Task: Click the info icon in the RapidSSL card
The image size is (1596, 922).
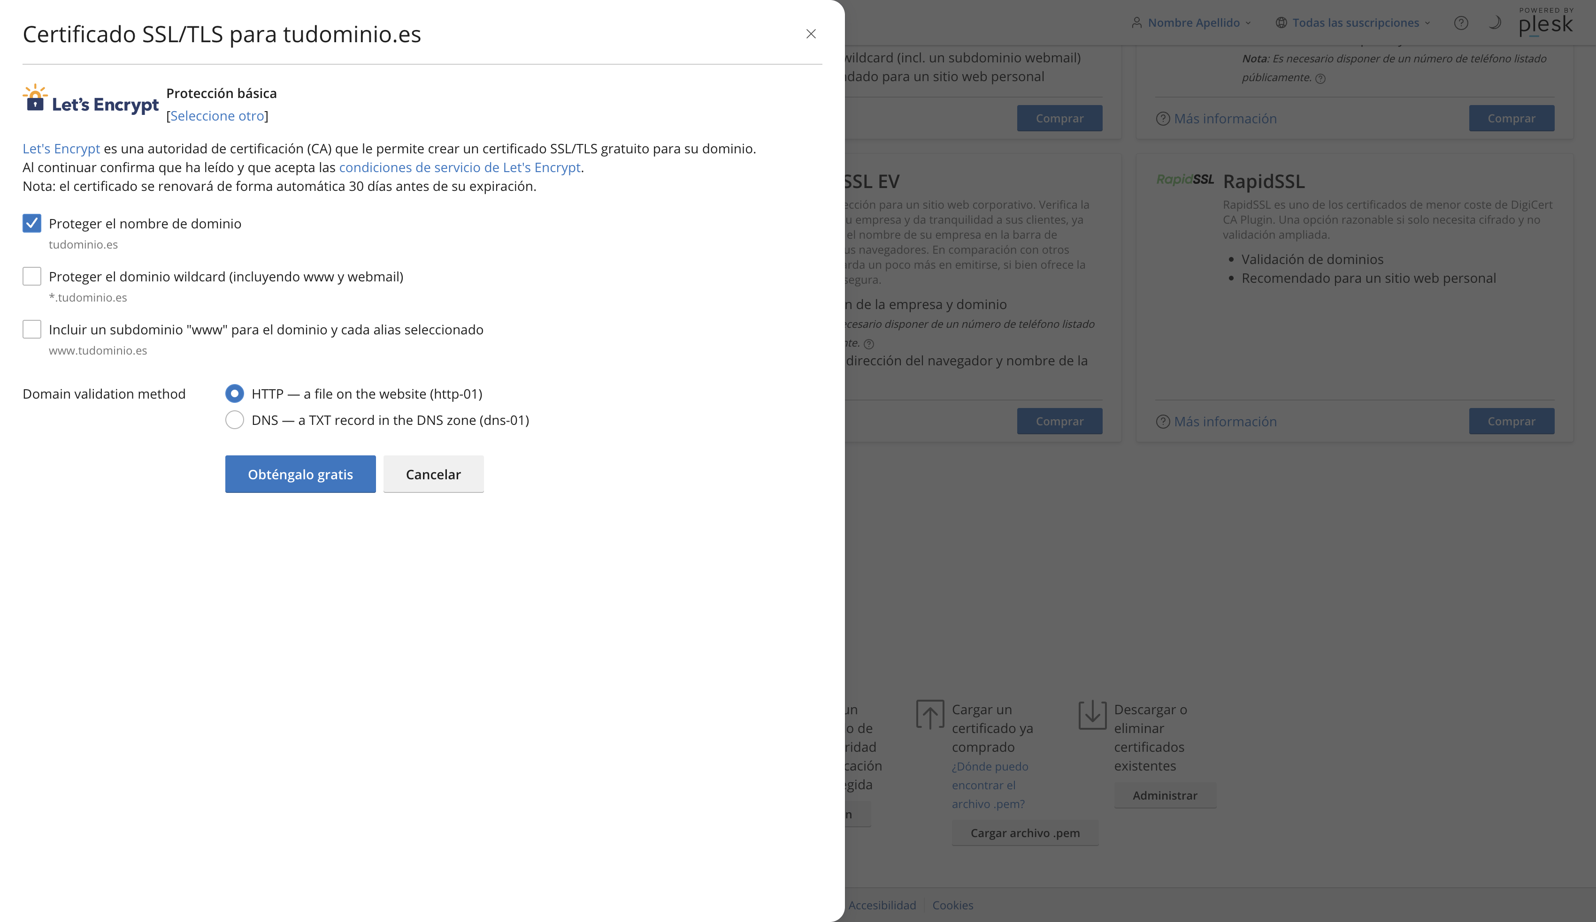Action: coord(1163,422)
